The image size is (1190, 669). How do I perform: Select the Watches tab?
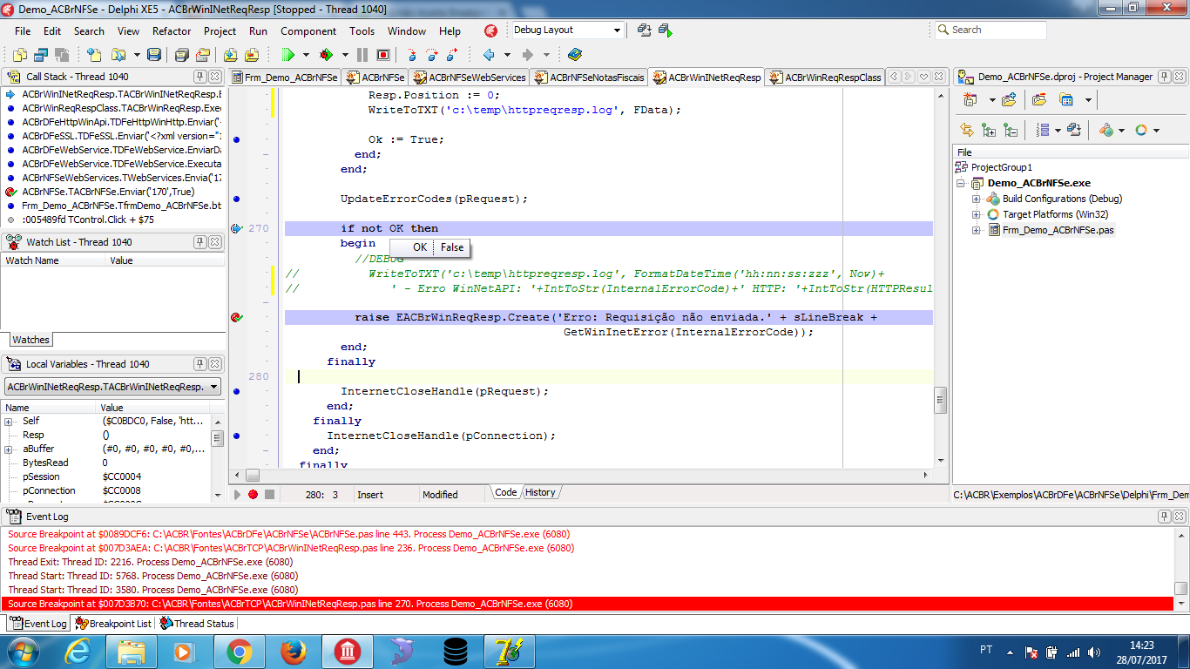(30, 340)
